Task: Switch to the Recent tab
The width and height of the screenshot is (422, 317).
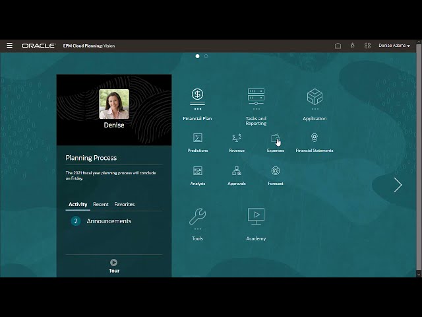Action: [101, 204]
